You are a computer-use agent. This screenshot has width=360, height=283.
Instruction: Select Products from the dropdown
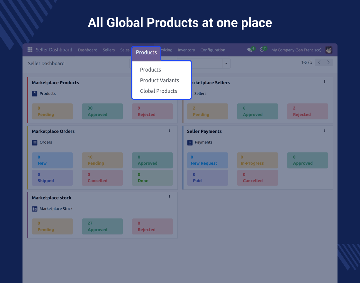[x=150, y=69]
